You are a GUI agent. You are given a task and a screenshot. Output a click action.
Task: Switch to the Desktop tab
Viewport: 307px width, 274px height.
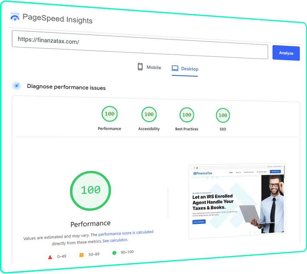coord(185,69)
